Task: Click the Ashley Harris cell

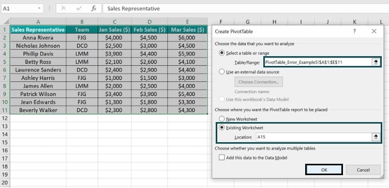Action: point(38,78)
